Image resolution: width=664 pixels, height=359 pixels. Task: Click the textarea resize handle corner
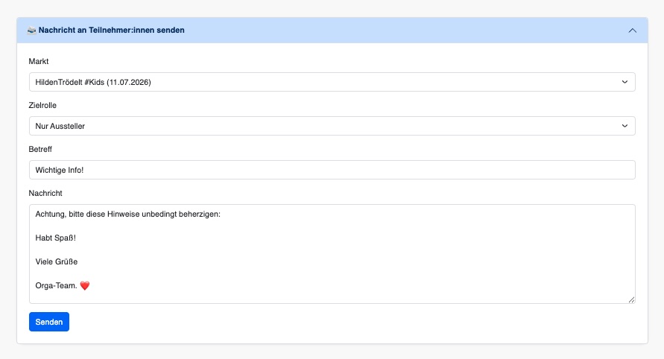point(631,299)
